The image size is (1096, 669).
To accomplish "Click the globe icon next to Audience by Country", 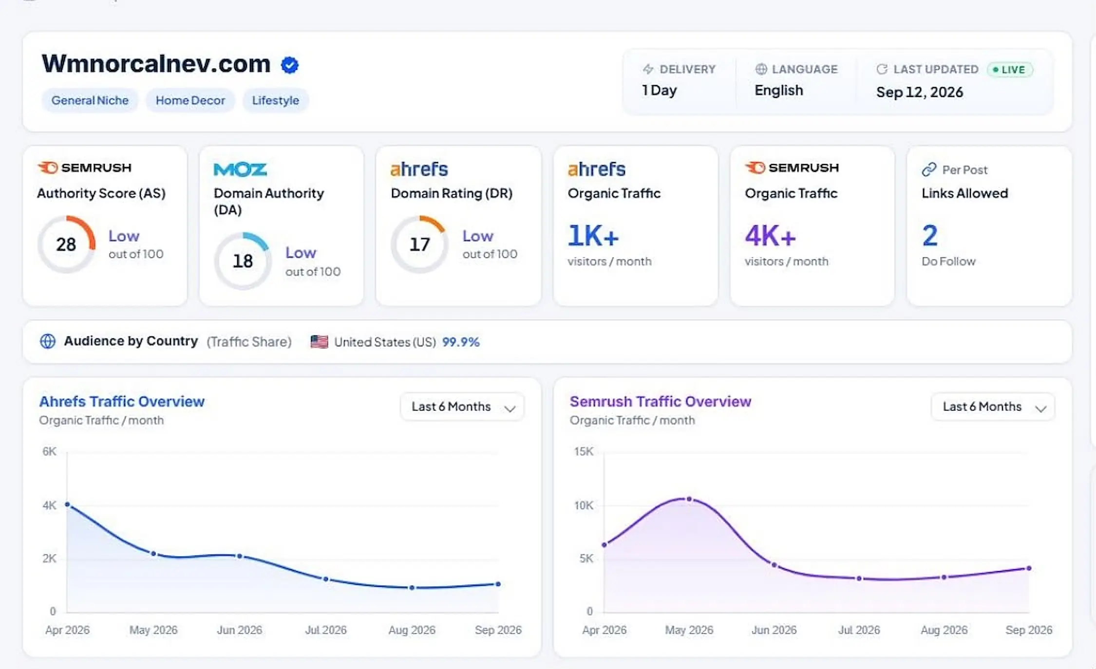I will click(x=47, y=341).
